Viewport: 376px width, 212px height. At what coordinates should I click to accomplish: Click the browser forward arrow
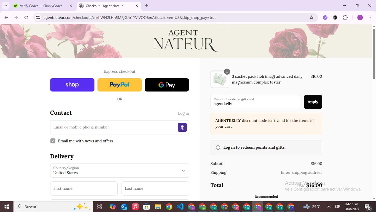point(16,18)
